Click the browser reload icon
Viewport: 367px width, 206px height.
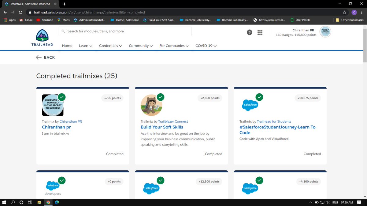point(20,13)
